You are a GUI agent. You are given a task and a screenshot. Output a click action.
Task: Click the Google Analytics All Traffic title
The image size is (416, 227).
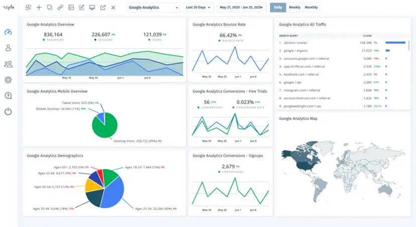[303, 25]
